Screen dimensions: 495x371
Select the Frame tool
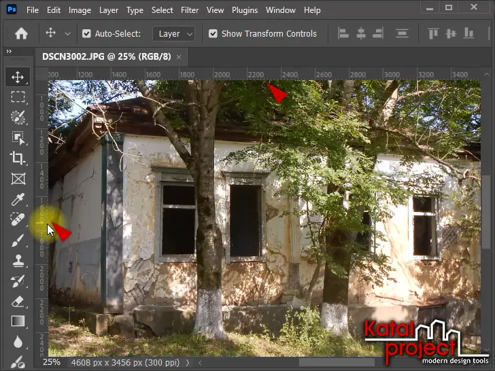pos(18,179)
